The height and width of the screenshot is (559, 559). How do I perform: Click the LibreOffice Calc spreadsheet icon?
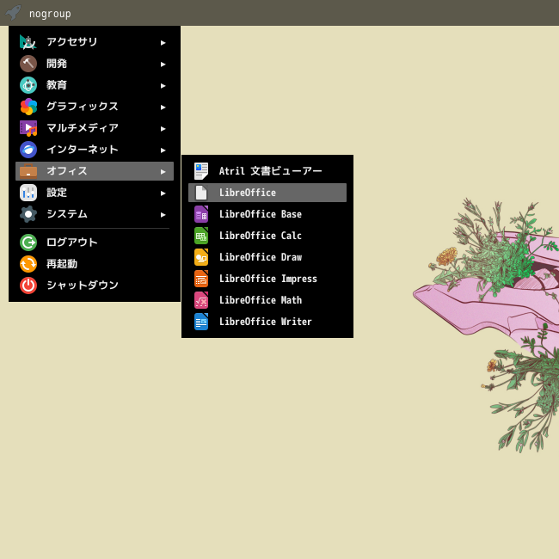(201, 236)
